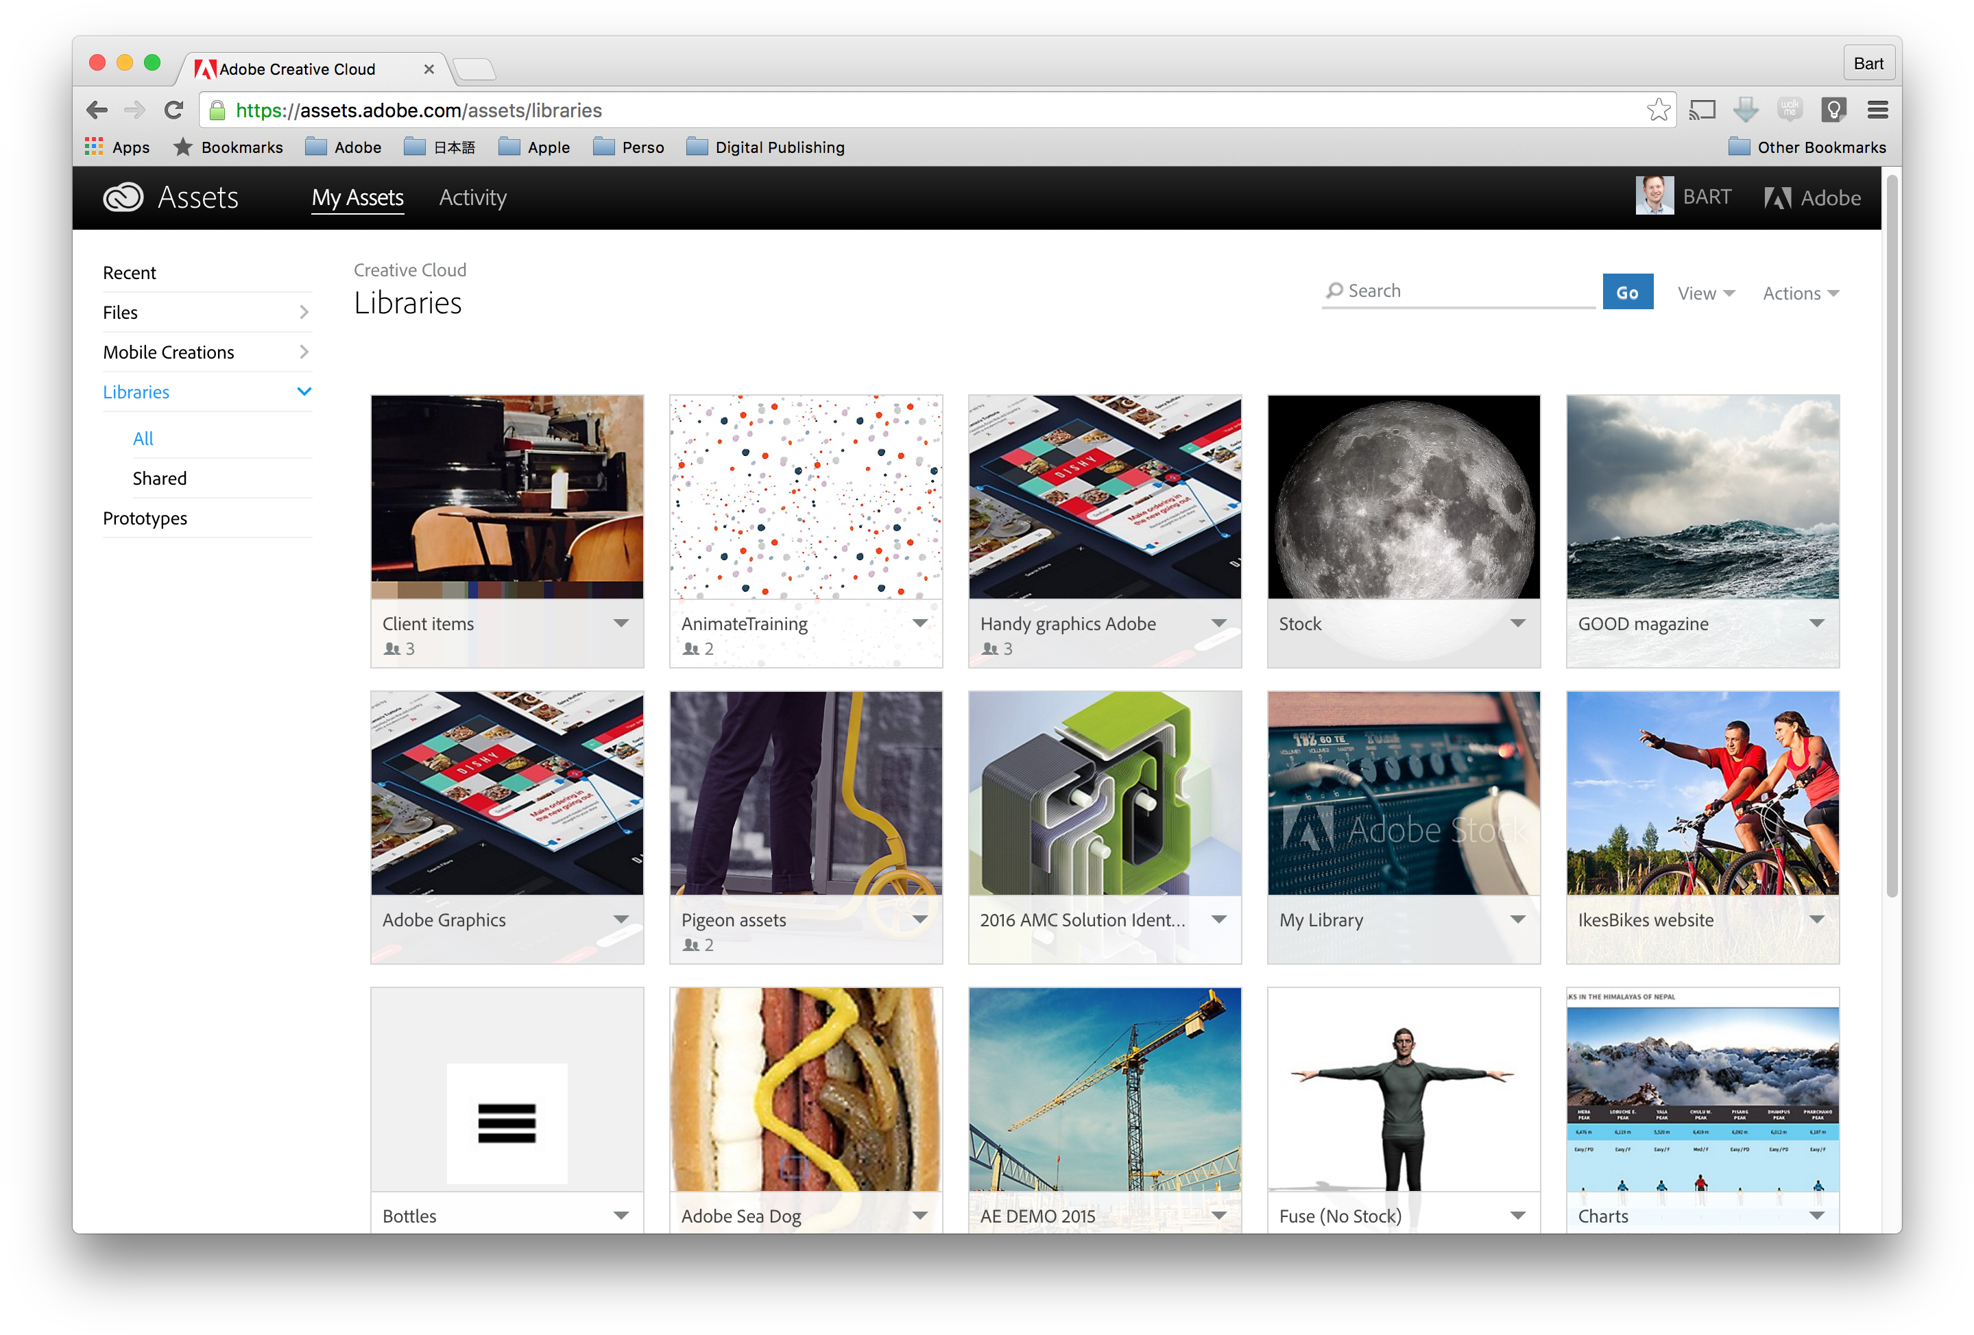Viewport: 1974px width, 1335px height.
Task: Open Handy graphics Adobe dropdown arrow
Action: pyautogui.click(x=1219, y=623)
